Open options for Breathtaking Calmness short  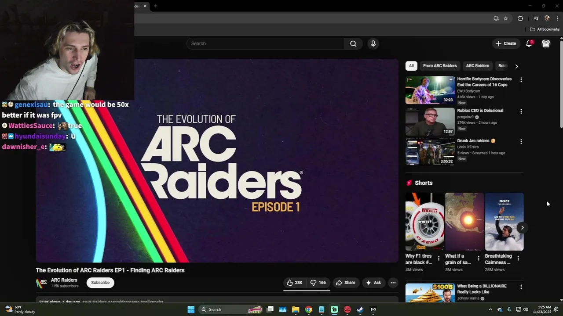518,258
